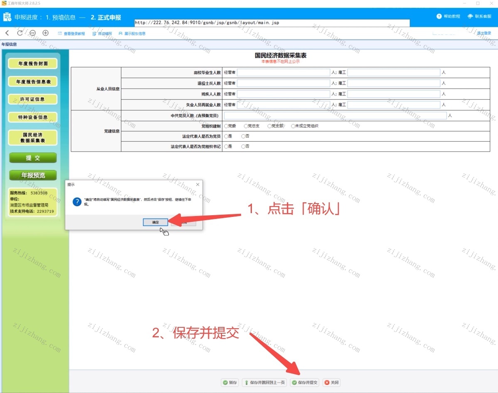This screenshot has width=498, height=393.
Task: Select the 党总支 radio option
Action: [246, 126]
